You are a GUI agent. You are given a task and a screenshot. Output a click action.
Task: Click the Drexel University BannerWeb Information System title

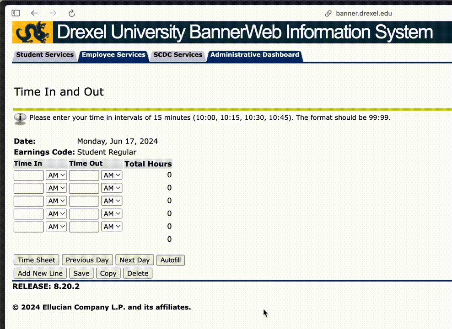[x=245, y=32]
